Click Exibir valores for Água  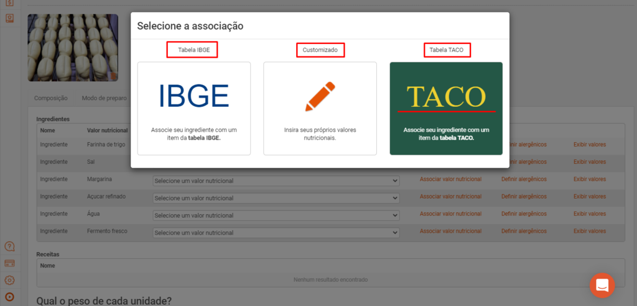[x=590, y=214]
